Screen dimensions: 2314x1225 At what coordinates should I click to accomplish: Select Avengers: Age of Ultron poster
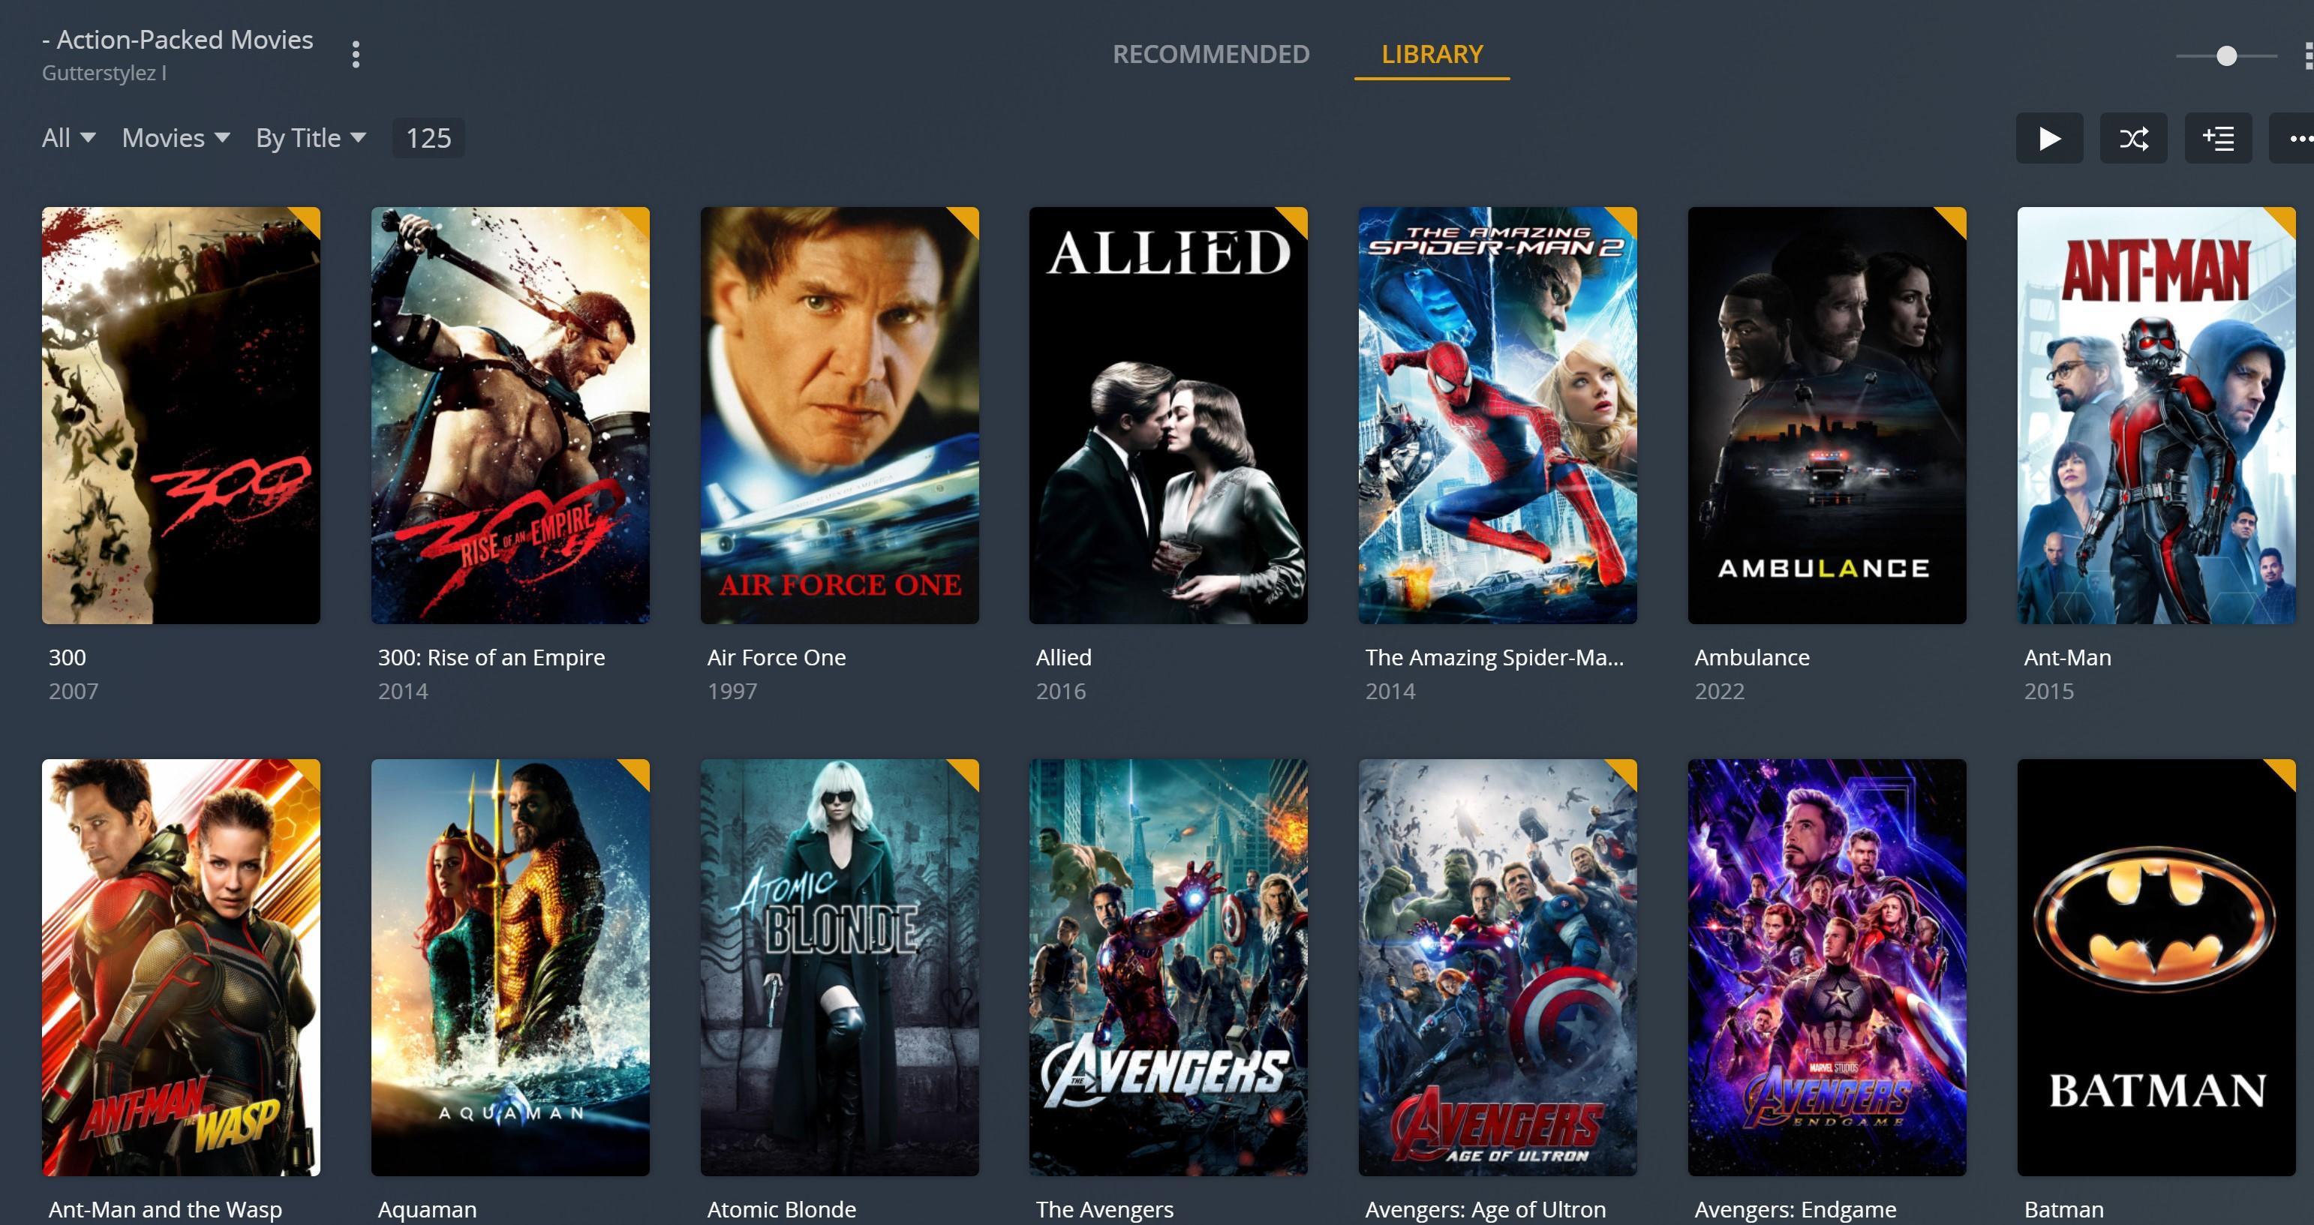coord(1498,968)
